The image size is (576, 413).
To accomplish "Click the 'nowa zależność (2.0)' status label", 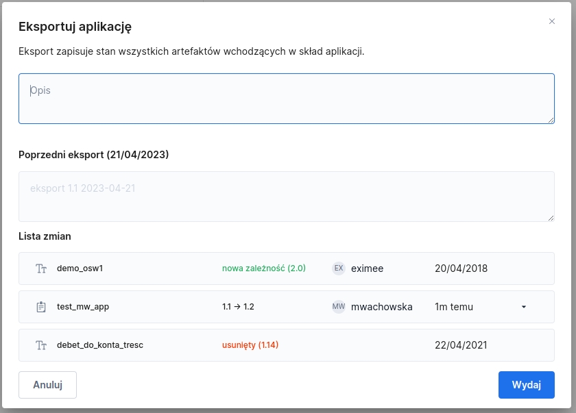I will tap(263, 268).
